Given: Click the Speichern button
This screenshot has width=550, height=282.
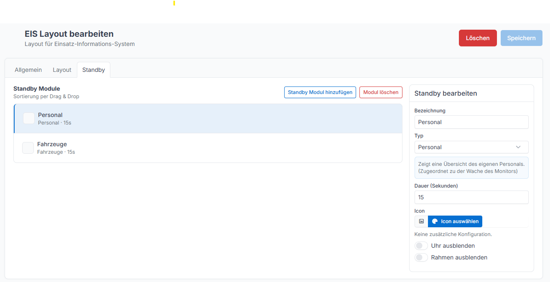Looking at the screenshot, I should click(522, 38).
